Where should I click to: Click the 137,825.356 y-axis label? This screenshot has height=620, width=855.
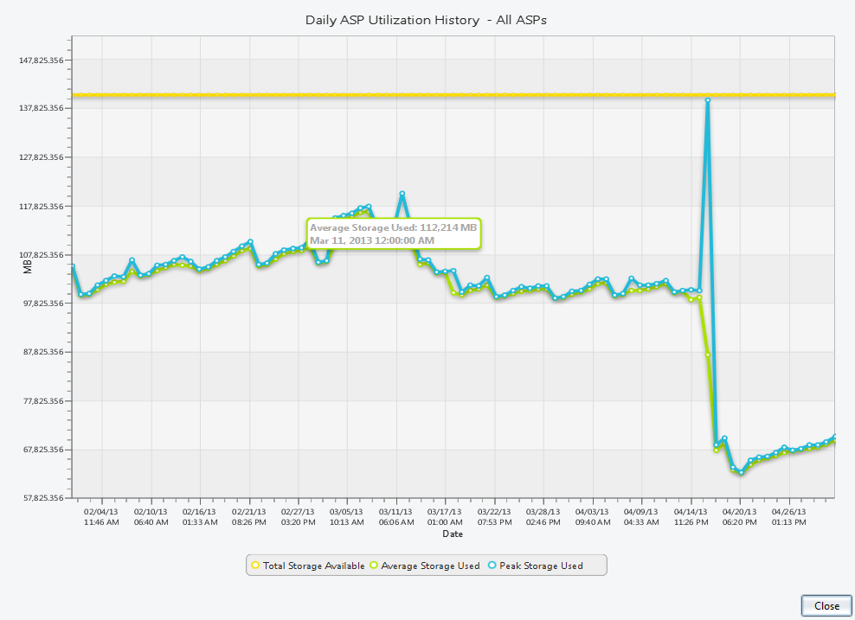[x=42, y=108]
